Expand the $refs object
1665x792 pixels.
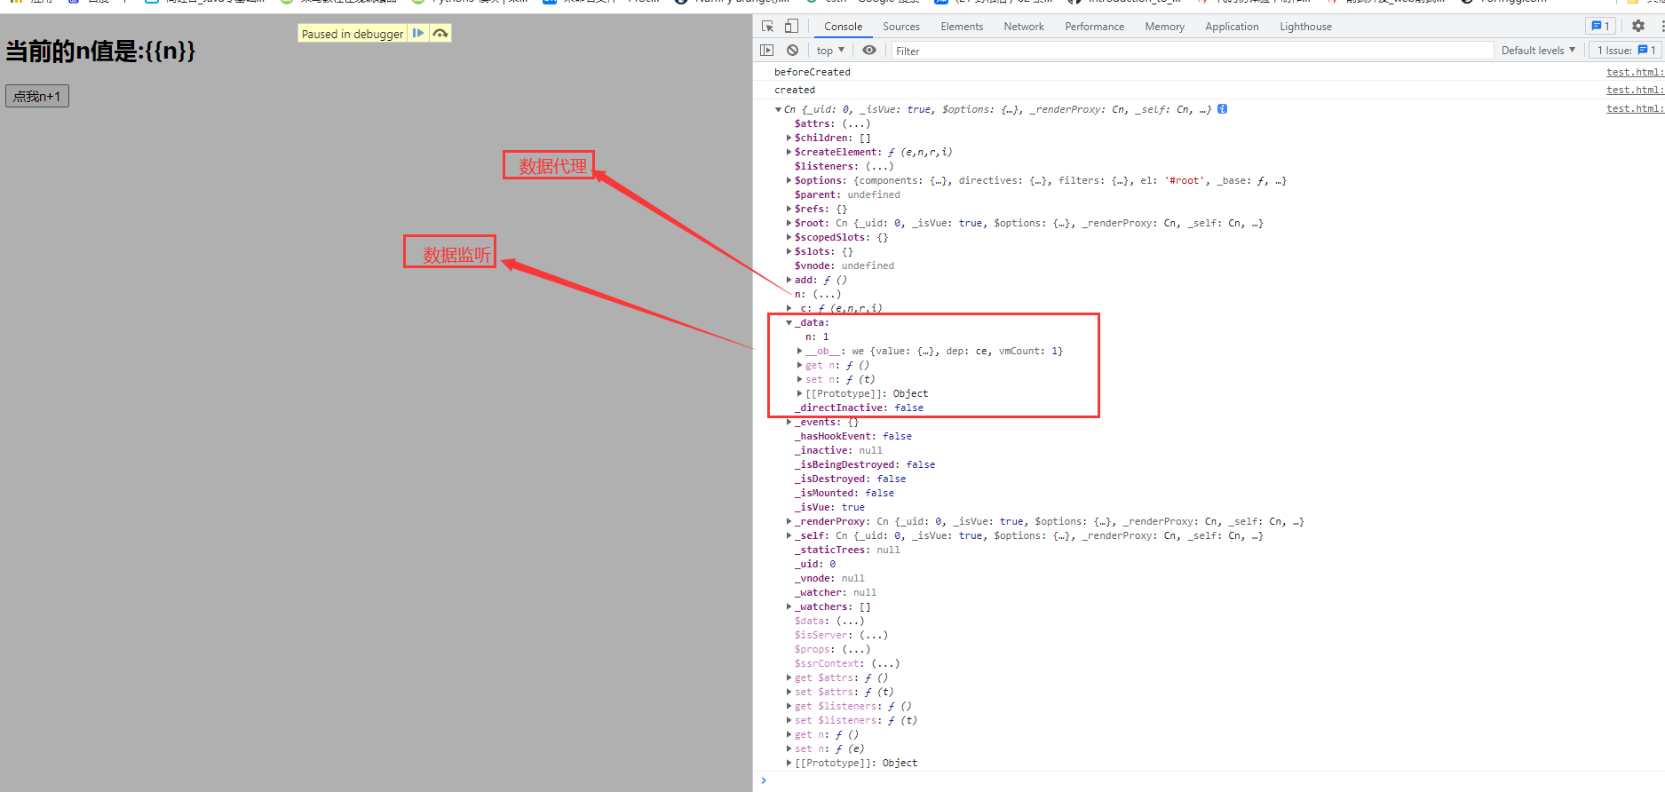pos(789,210)
